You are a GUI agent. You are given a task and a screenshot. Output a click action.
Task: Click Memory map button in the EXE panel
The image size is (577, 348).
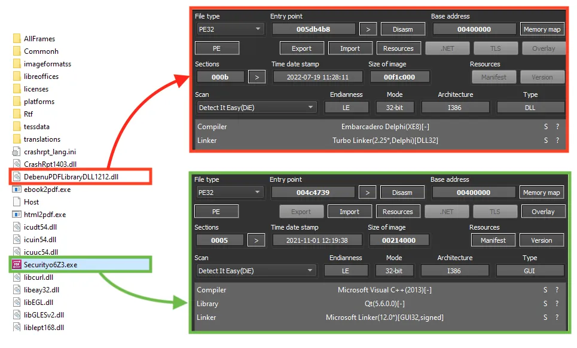(541, 193)
